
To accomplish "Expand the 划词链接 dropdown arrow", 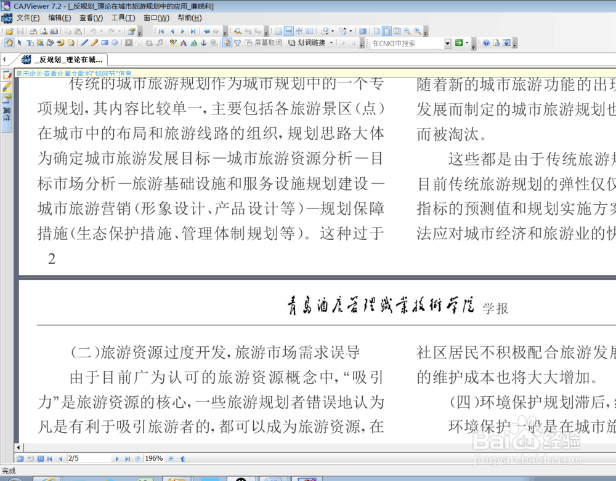I will (x=331, y=43).
